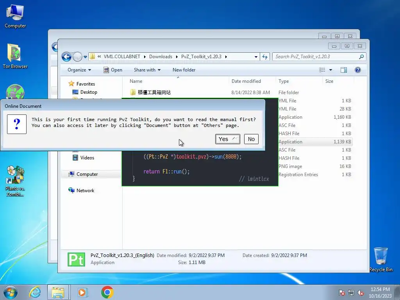Change your view icon button
The image size is (400, 300).
pos(322,70)
